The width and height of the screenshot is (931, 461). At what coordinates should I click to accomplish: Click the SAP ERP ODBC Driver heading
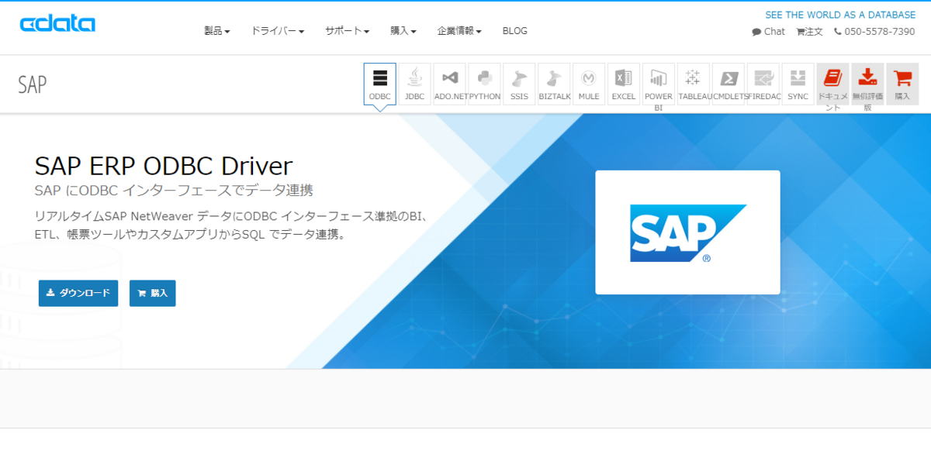pyautogui.click(x=164, y=166)
